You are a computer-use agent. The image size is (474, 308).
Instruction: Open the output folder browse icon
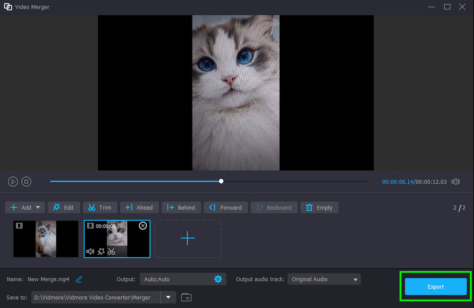186,297
